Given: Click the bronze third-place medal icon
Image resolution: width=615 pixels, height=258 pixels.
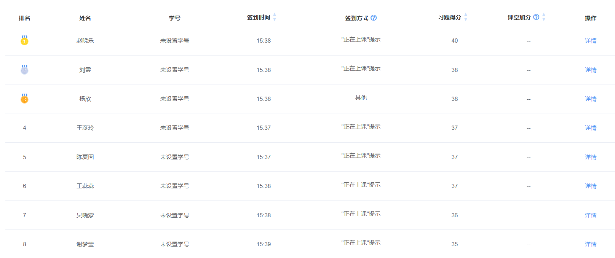Looking at the screenshot, I should [24, 99].
